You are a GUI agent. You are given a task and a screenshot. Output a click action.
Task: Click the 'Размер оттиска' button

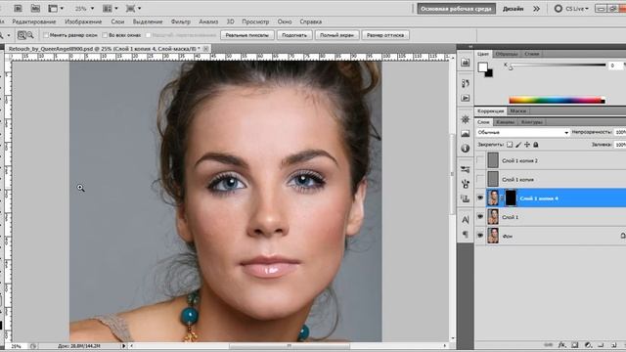tap(385, 35)
